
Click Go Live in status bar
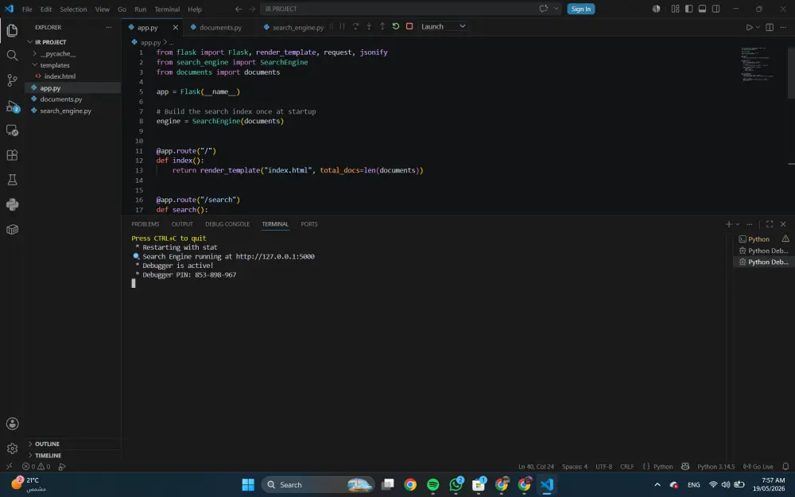[758, 467]
